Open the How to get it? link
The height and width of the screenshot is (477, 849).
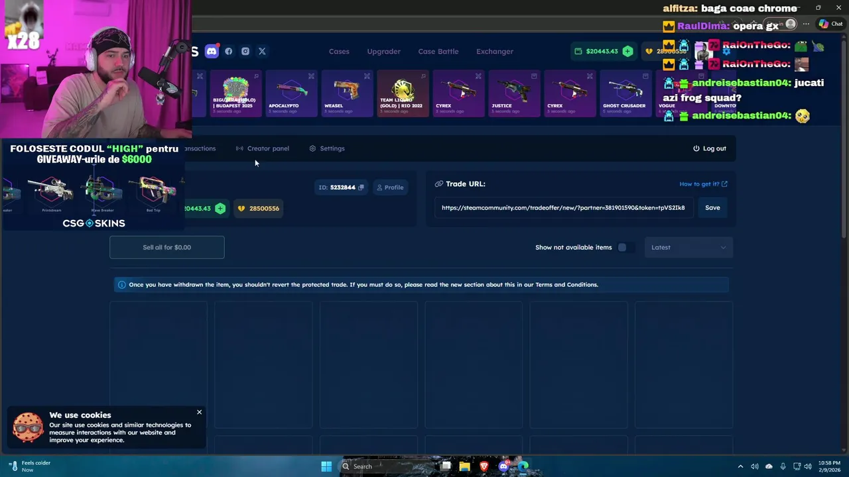703,184
